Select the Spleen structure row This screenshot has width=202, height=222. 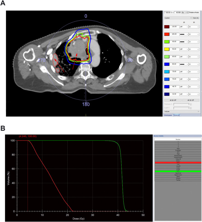click(178, 177)
